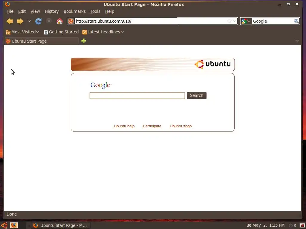
Task: Close the Firefox window
Action: pyautogui.click(x=297, y=4)
